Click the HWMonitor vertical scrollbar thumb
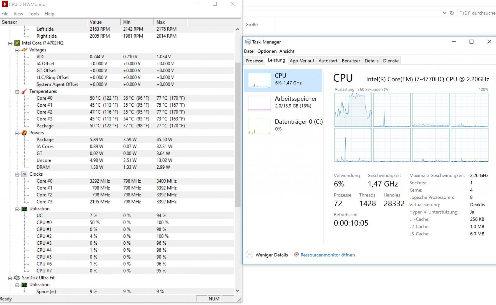 [237, 135]
